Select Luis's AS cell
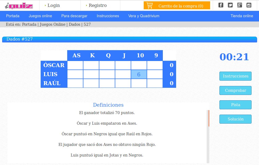 (75, 74)
